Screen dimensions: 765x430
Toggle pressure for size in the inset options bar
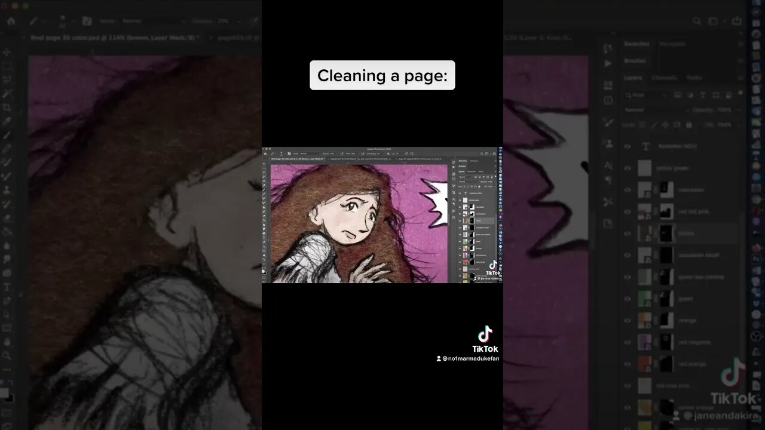[x=406, y=153]
